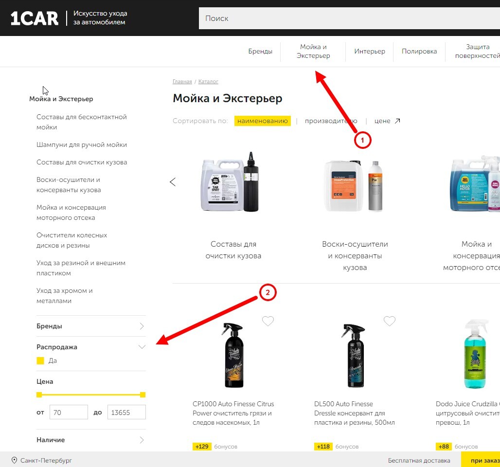Screen dimensions: 500x467
Task: Open the Полировка top menu item
Action: tap(419, 51)
